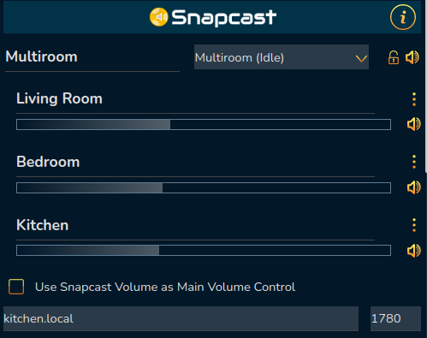This screenshot has width=427, height=338.
Task: Expand the Multiroom (Idle) stream dropdown
Action: click(282, 57)
